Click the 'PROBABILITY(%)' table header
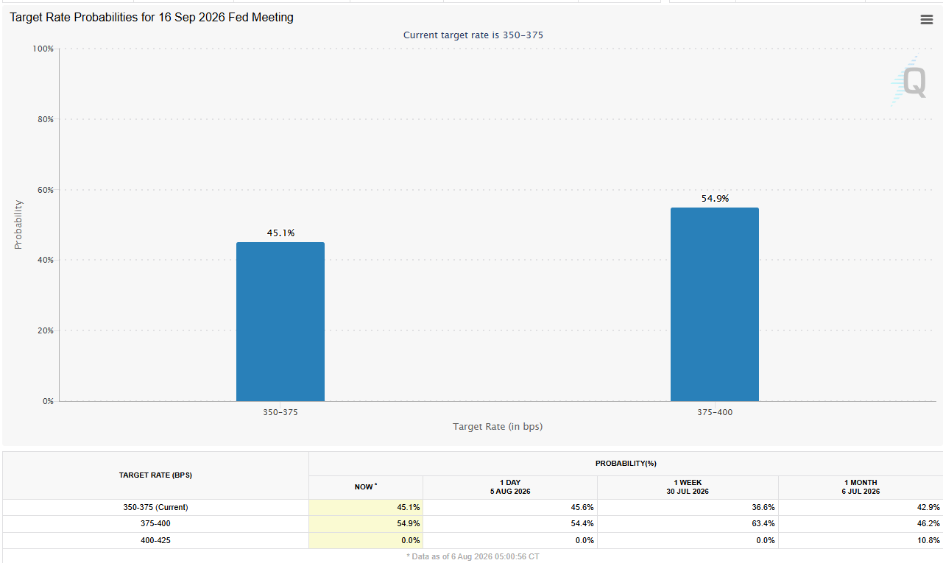The width and height of the screenshot is (943, 563). [x=626, y=464]
